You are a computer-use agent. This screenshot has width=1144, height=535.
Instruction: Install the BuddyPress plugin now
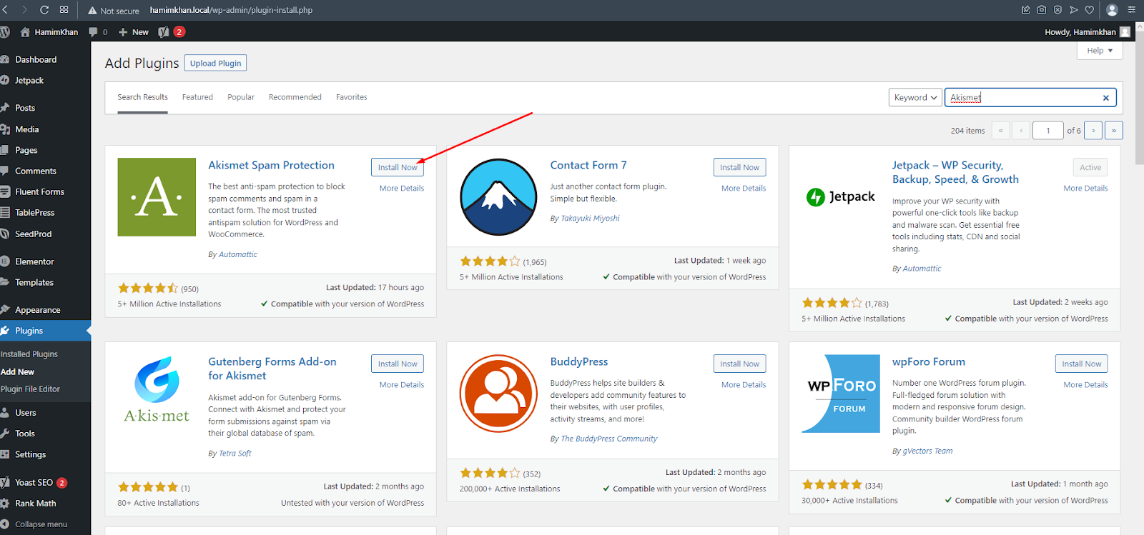click(739, 364)
